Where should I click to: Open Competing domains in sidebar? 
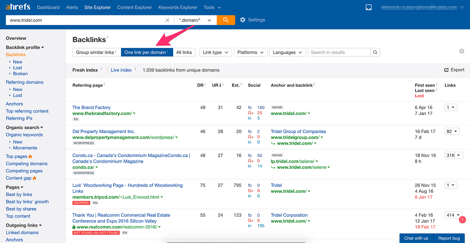tap(27, 164)
